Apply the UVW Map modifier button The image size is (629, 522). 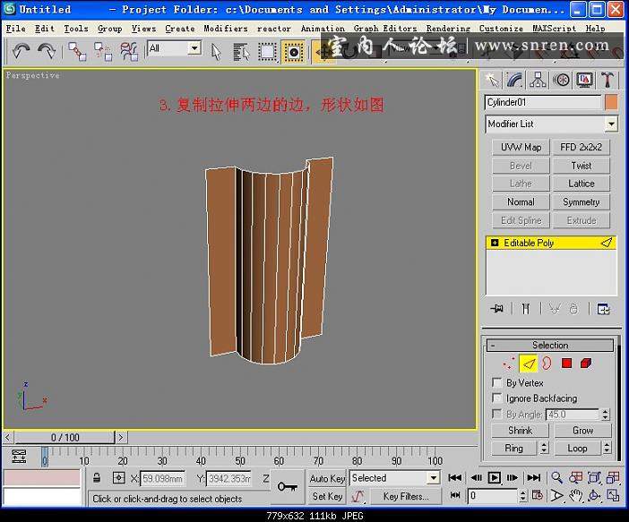(521, 147)
